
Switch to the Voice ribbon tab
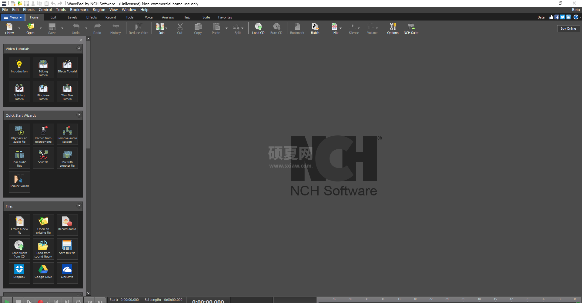149,17
